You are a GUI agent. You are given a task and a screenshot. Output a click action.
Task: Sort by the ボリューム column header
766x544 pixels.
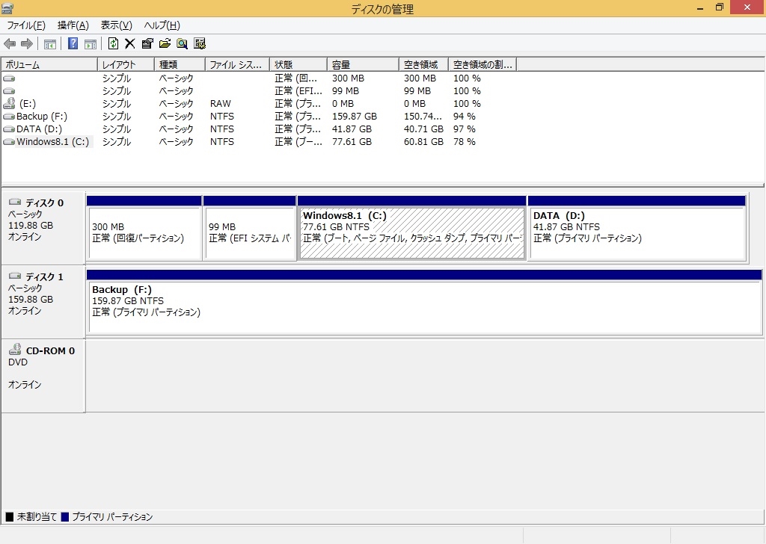tap(49, 64)
